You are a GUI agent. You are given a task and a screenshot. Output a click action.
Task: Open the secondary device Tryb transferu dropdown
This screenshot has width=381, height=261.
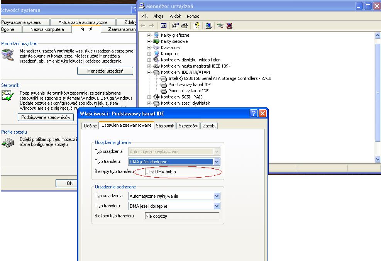pos(217,206)
